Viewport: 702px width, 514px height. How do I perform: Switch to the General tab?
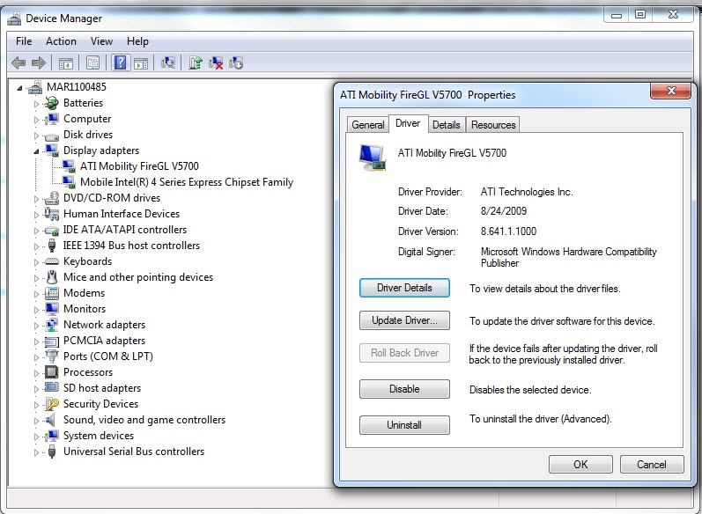368,125
